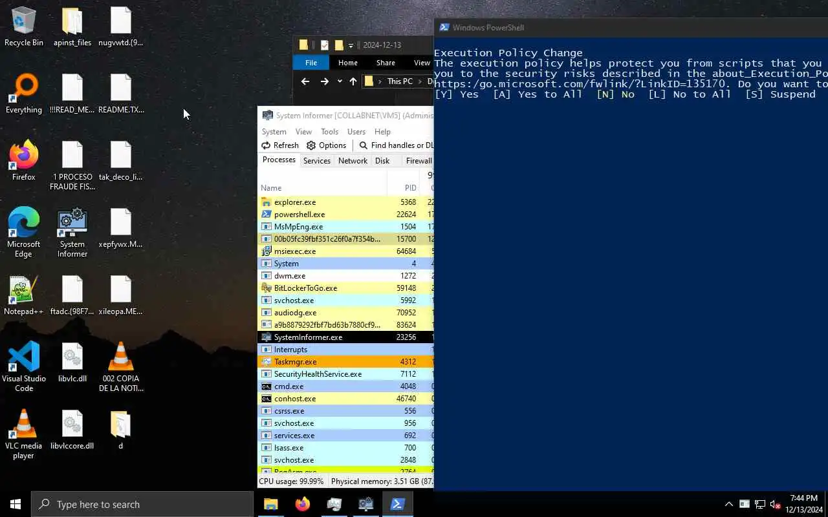Select the README.TXT file icon

(121, 94)
